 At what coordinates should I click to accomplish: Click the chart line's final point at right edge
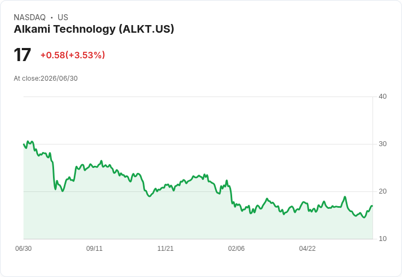click(372, 206)
